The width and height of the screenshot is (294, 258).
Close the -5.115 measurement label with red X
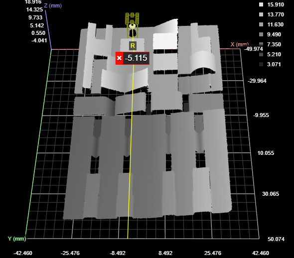click(119, 58)
